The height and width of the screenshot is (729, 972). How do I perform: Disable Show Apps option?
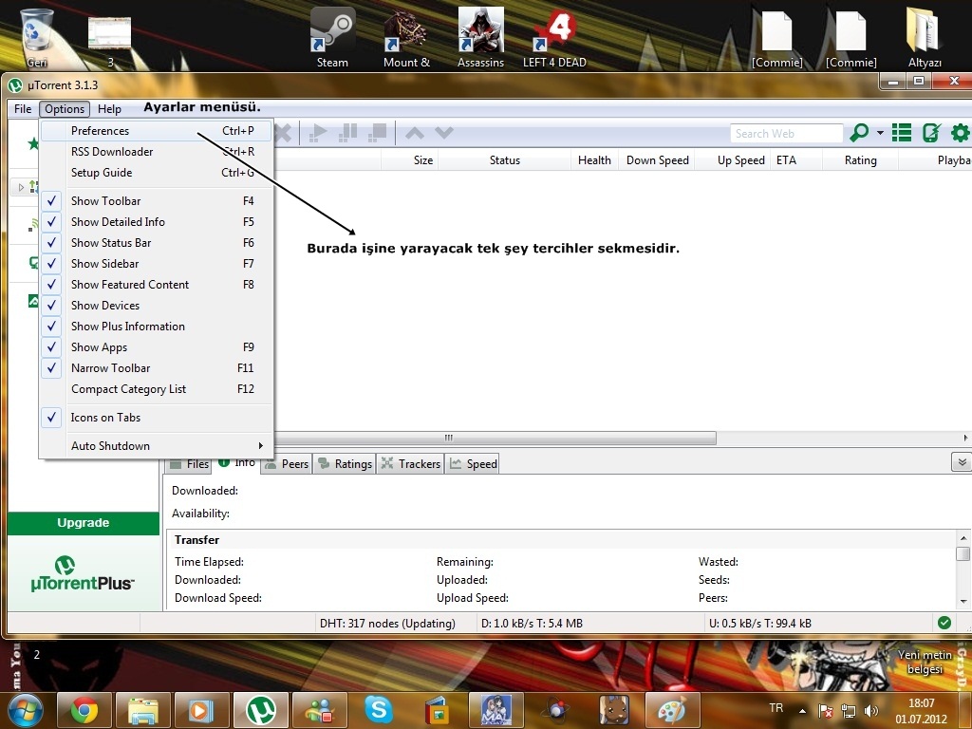[x=157, y=347]
